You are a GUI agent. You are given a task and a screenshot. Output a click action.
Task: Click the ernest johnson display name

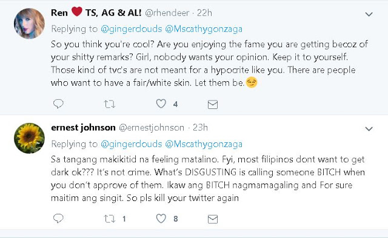point(83,128)
